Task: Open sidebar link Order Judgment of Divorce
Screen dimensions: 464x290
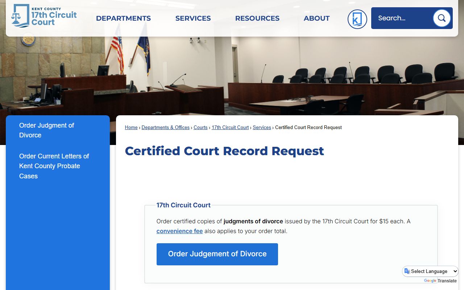Action: pos(46,130)
